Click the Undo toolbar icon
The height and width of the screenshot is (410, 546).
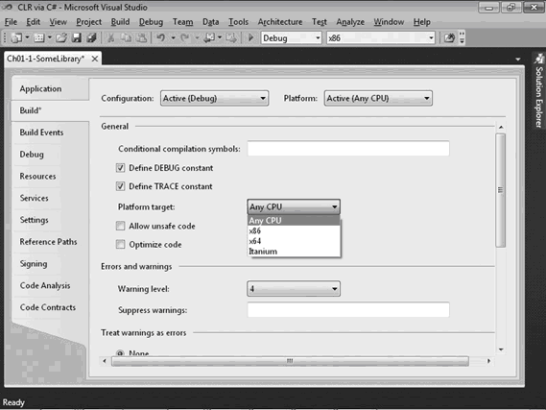point(160,37)
